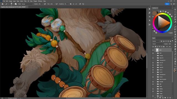Select the Magic Wand tool
The width and height of the screenshot is (177, 99).
click(x=175, y=17)
